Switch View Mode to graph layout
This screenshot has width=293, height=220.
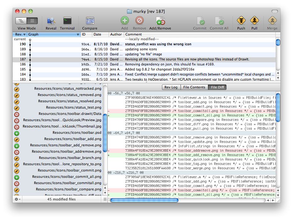pyautogui.click(x=21, y=20)
